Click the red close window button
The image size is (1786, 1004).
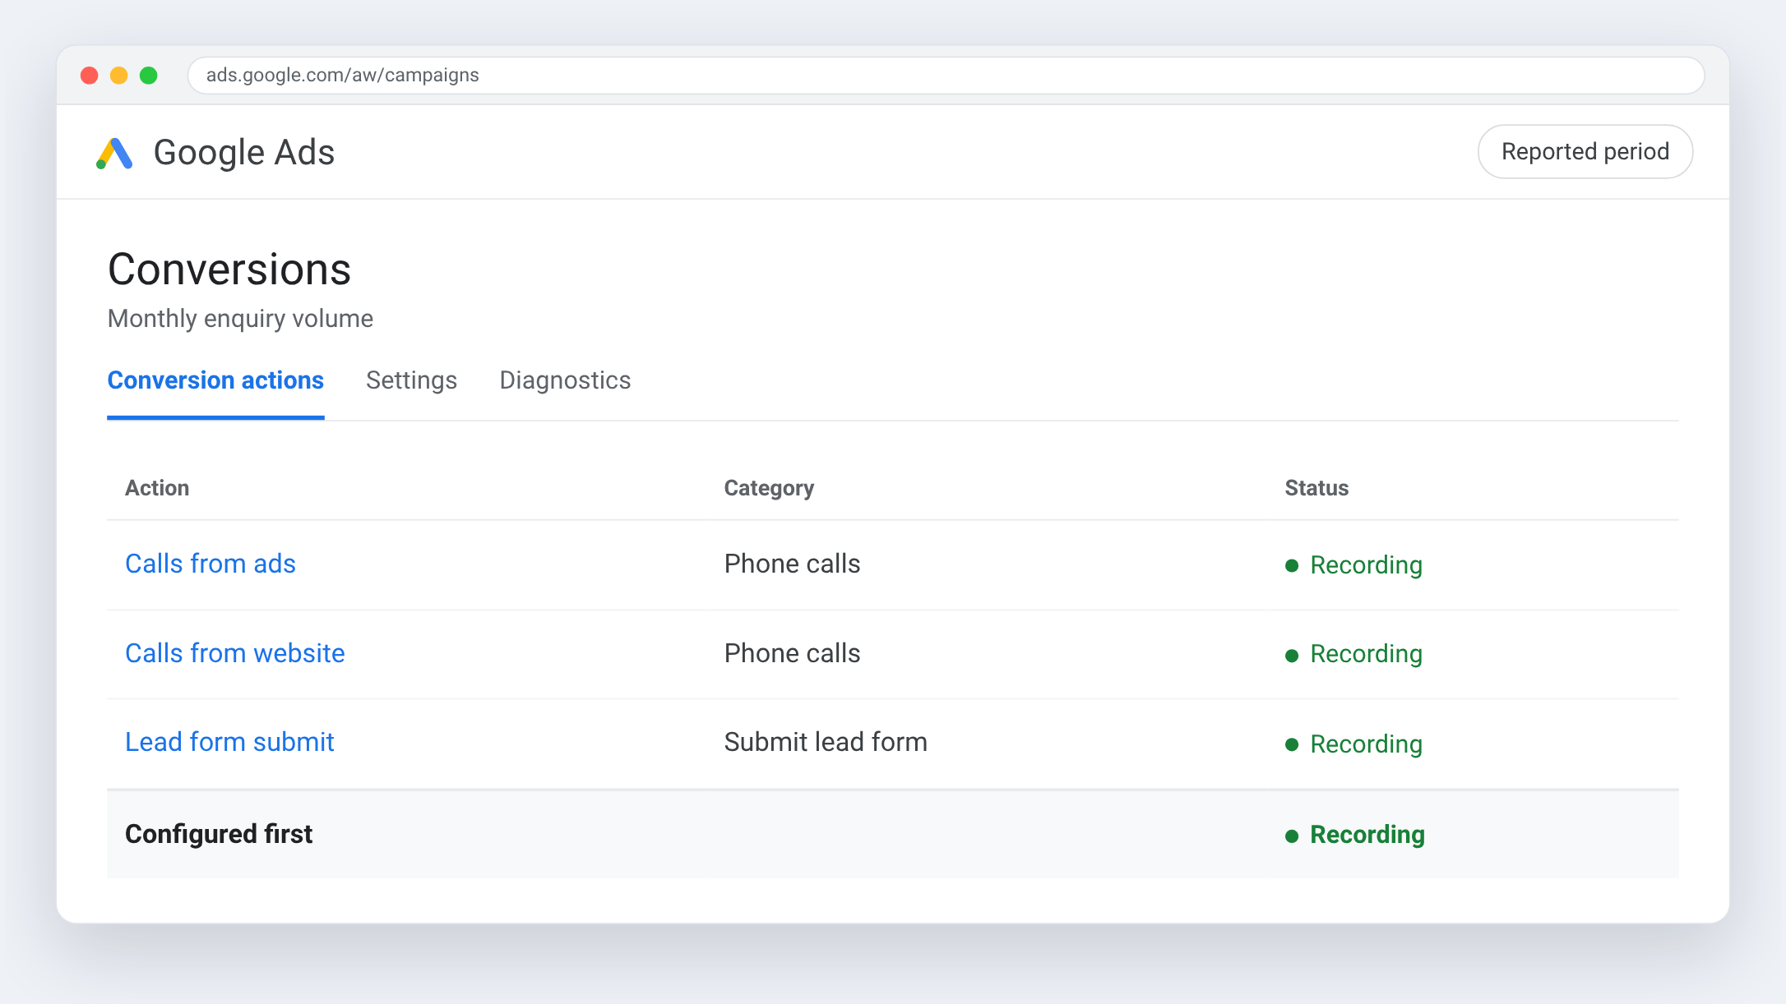pyautogui.click(x=90, y=76)
